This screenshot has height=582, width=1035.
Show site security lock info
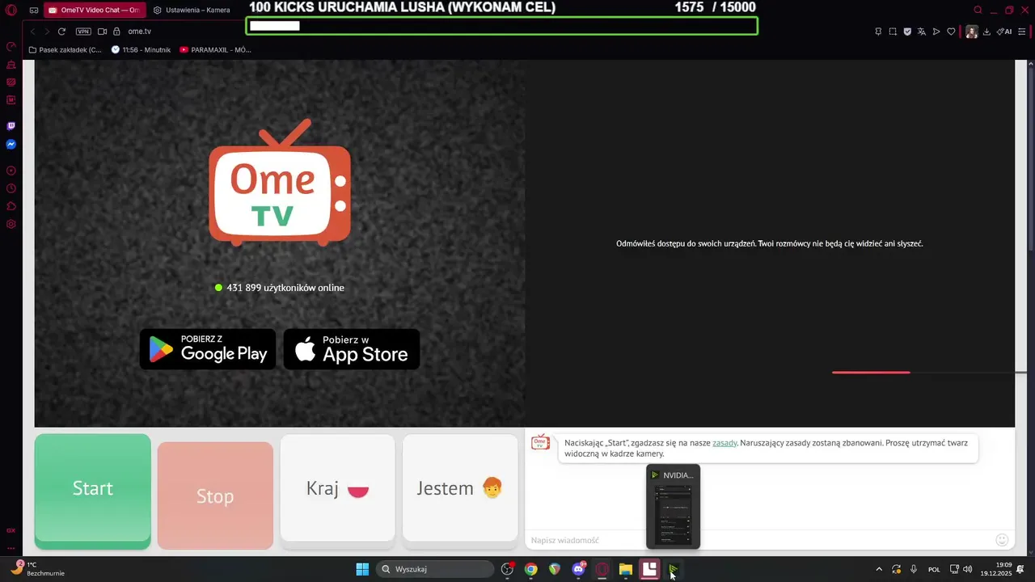(116, 32)
